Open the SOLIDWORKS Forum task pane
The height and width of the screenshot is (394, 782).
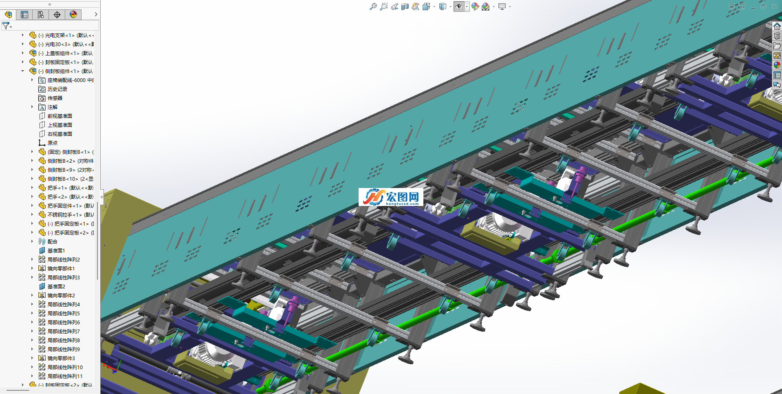pyautogui.click(x=777, y=85)
